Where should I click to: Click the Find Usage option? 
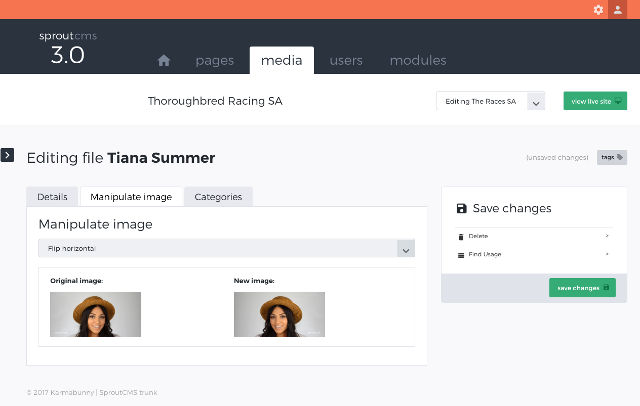click(534, 254)
